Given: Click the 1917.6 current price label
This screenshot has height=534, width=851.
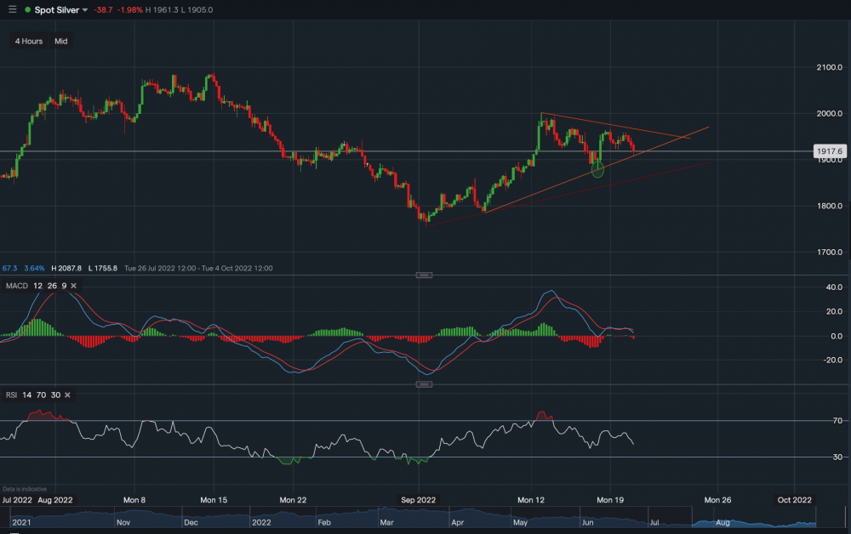Looking at the screenshot, I should pyautogui.click(x=829, y=151).
